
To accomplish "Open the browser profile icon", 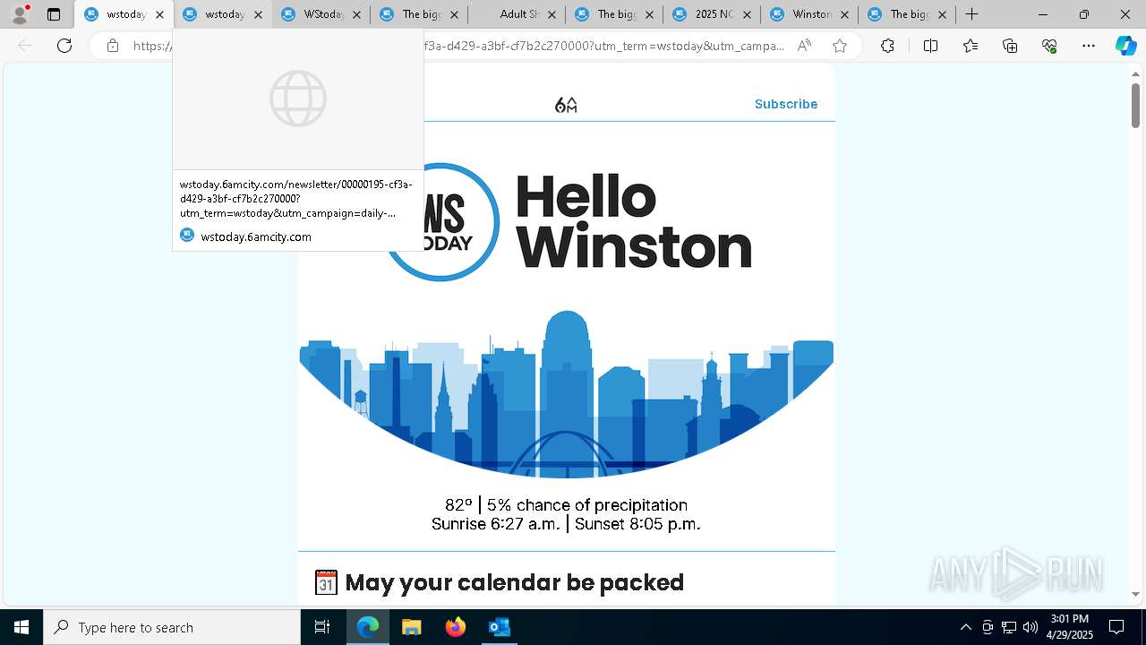I will (x=20, y=14).
